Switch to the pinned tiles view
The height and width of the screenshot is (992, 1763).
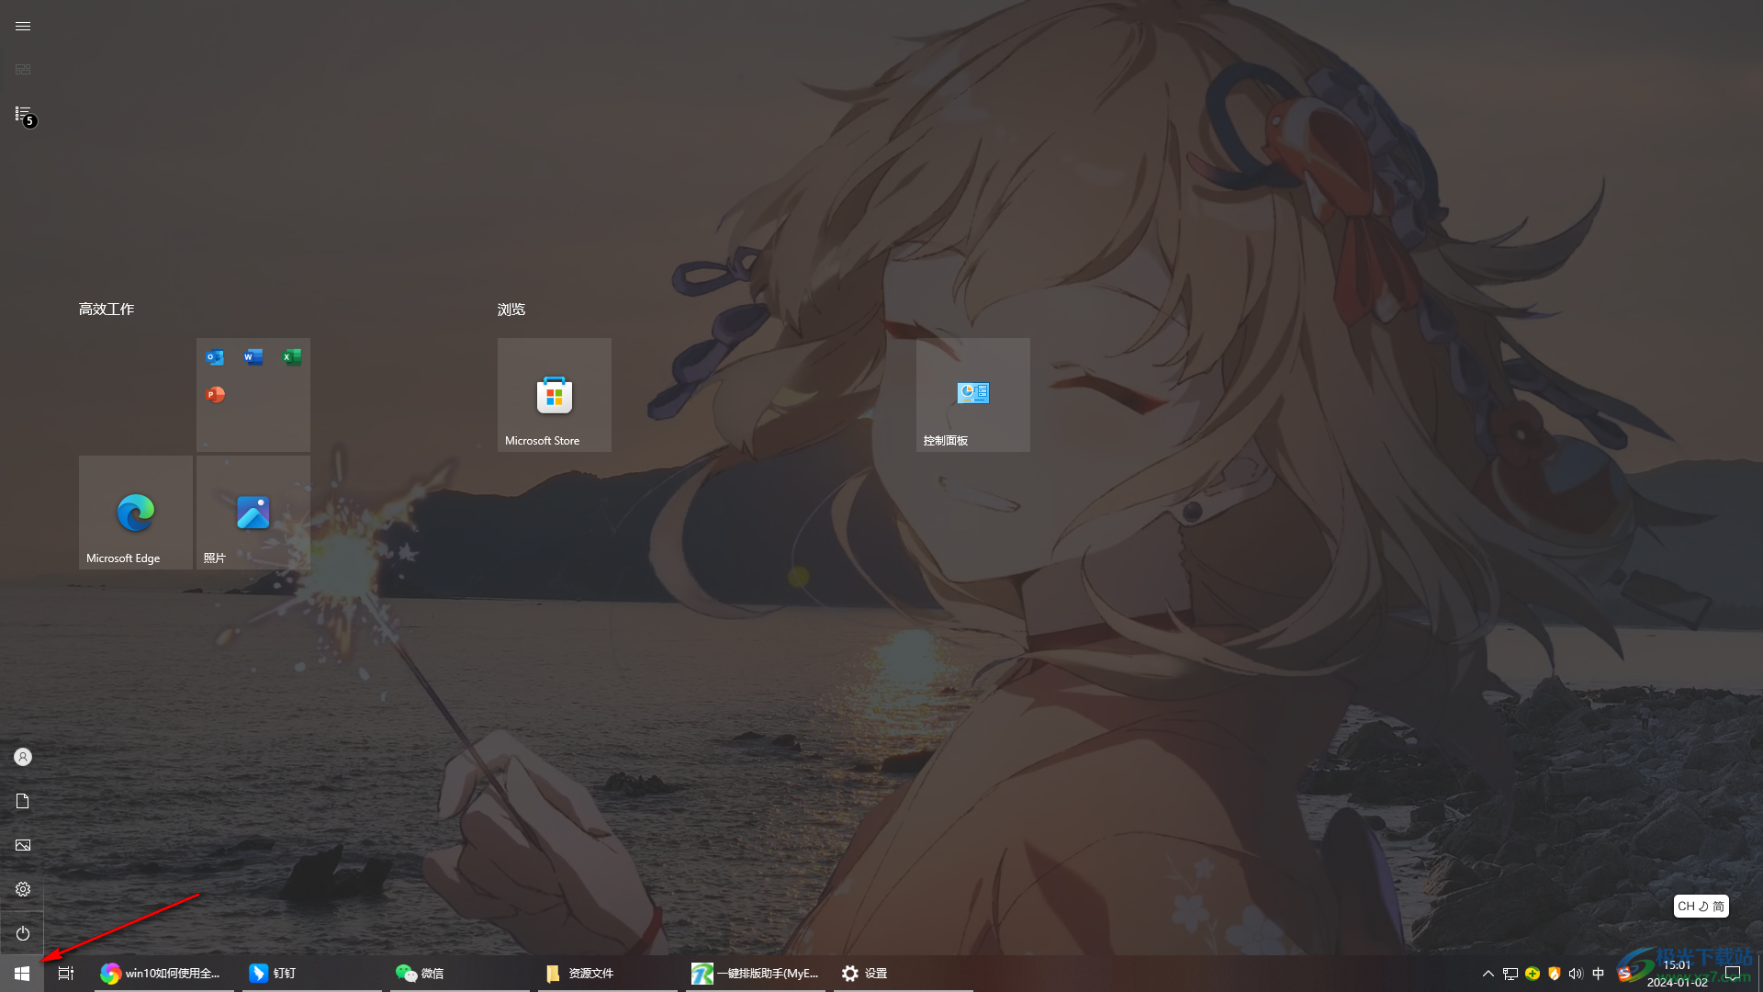23,69
